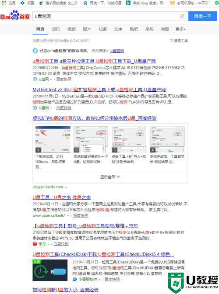Expand the 更多» tab options

click(x=180, y=29)
